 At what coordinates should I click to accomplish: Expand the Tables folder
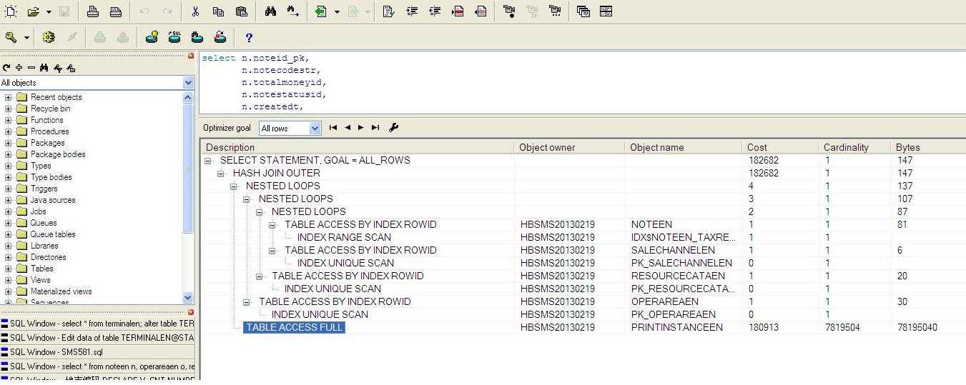point(8,269)
